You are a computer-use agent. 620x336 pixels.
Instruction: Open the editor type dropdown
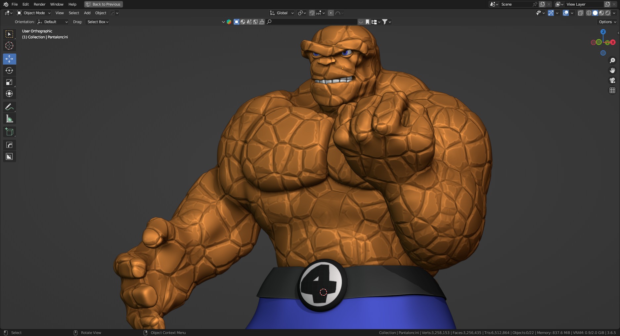point(8,13)
